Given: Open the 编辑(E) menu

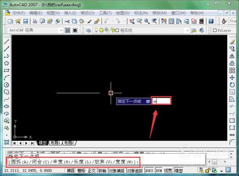Looking at the screenshot, I should pos(36,13).
